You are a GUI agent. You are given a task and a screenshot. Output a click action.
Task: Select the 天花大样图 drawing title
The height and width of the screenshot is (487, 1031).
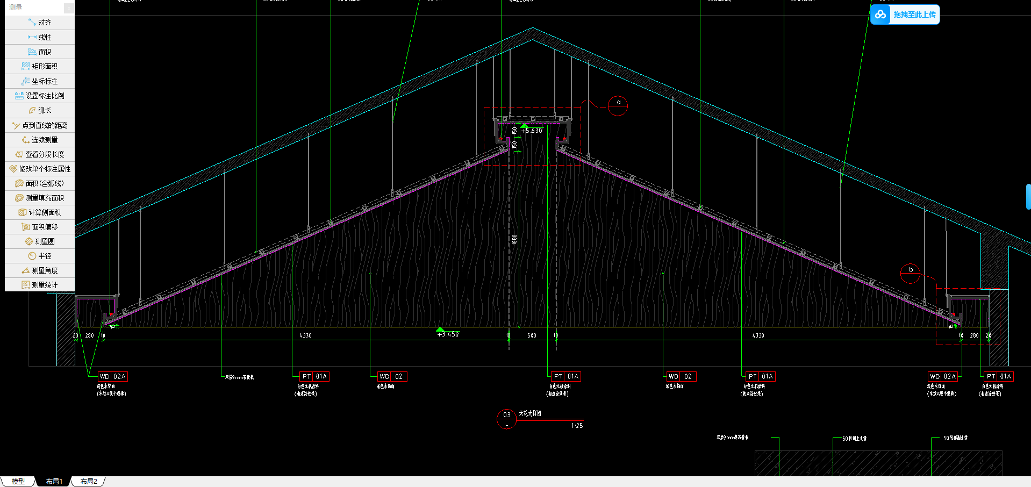[530, 413]
